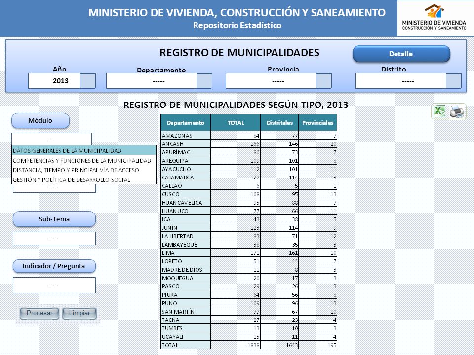Click the Distritales column header
This screenshot has width=474, height=355.
tap(279, 123)
